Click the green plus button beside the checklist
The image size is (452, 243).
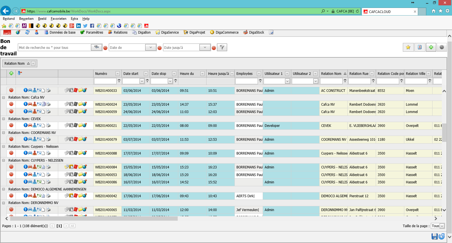click(x=431, y=47)
